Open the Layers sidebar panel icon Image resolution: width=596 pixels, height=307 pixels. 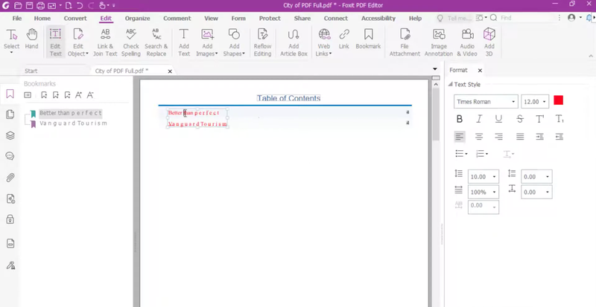(x=10, y=135)
